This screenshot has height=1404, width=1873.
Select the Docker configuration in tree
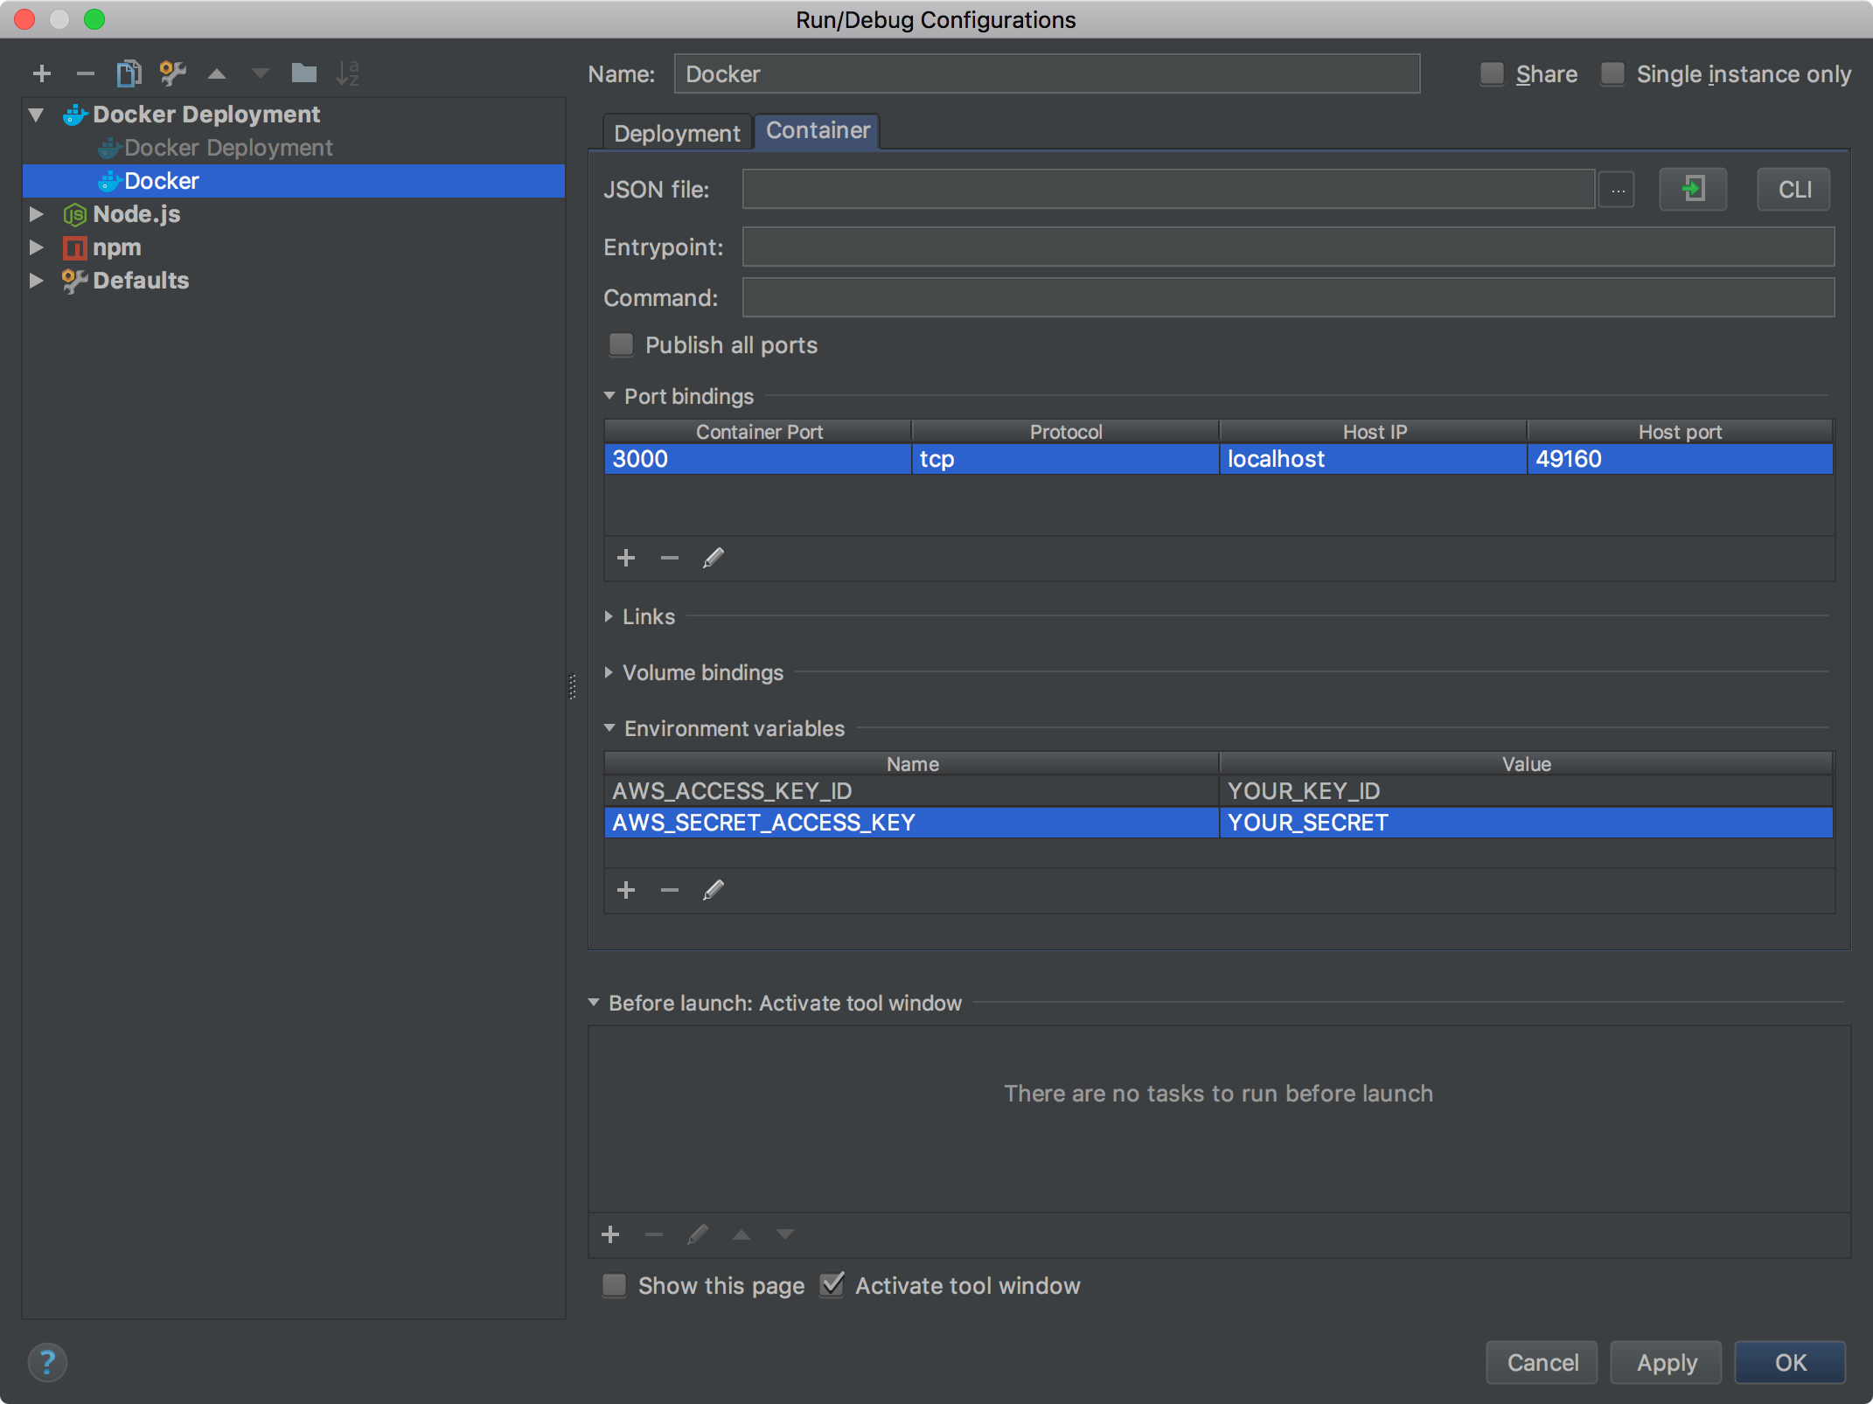(x=293, y=181)
